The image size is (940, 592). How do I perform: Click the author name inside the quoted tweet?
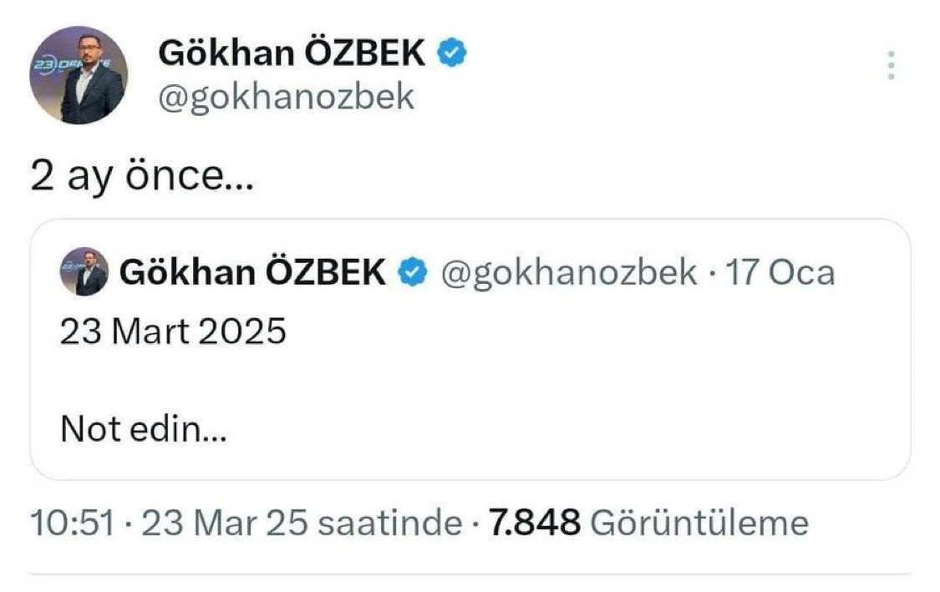253,272
